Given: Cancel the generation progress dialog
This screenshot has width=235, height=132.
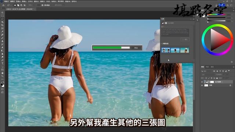Looking at the screenshot, I should (x=136, y=48).
